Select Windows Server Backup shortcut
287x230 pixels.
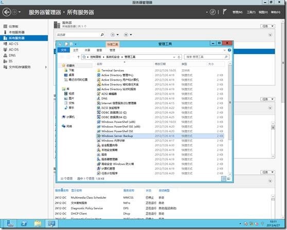[160, 136]
